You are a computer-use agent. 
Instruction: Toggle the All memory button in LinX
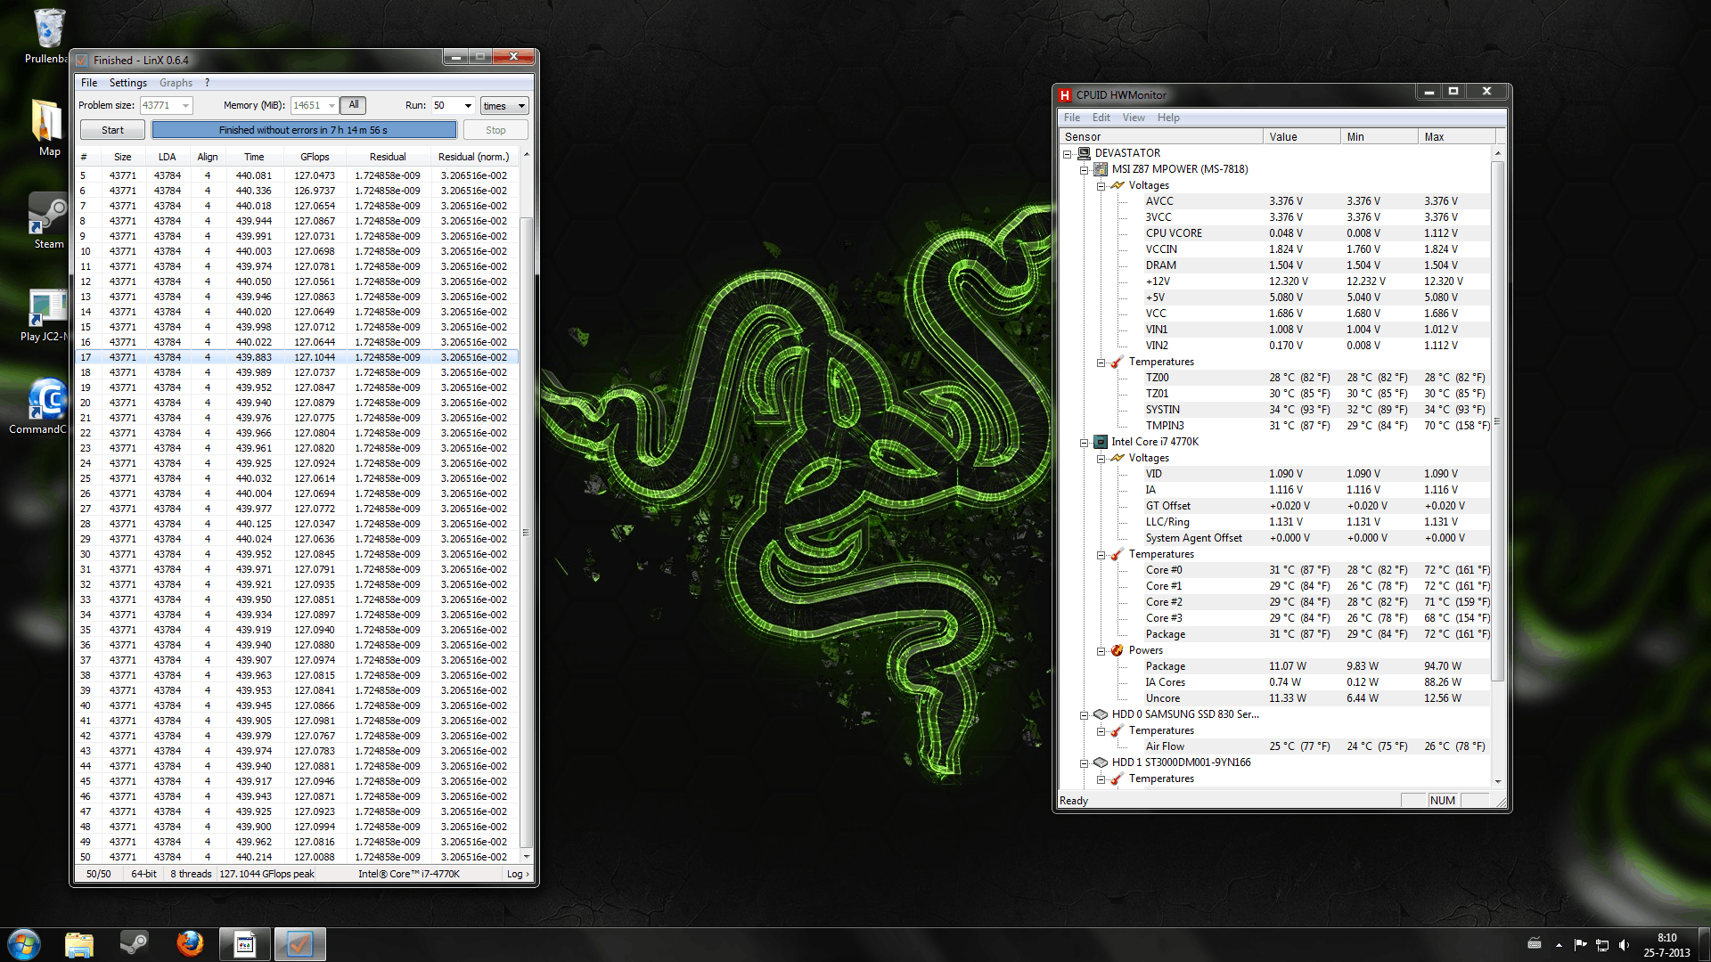(353, 105)
